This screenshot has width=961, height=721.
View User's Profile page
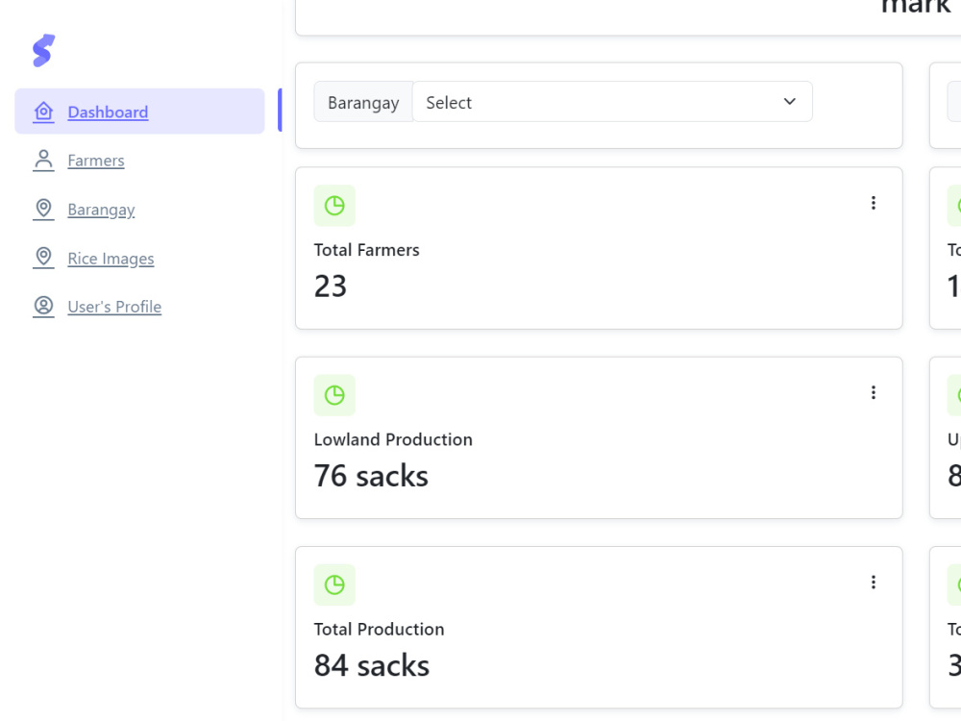(x=114, y=307)
